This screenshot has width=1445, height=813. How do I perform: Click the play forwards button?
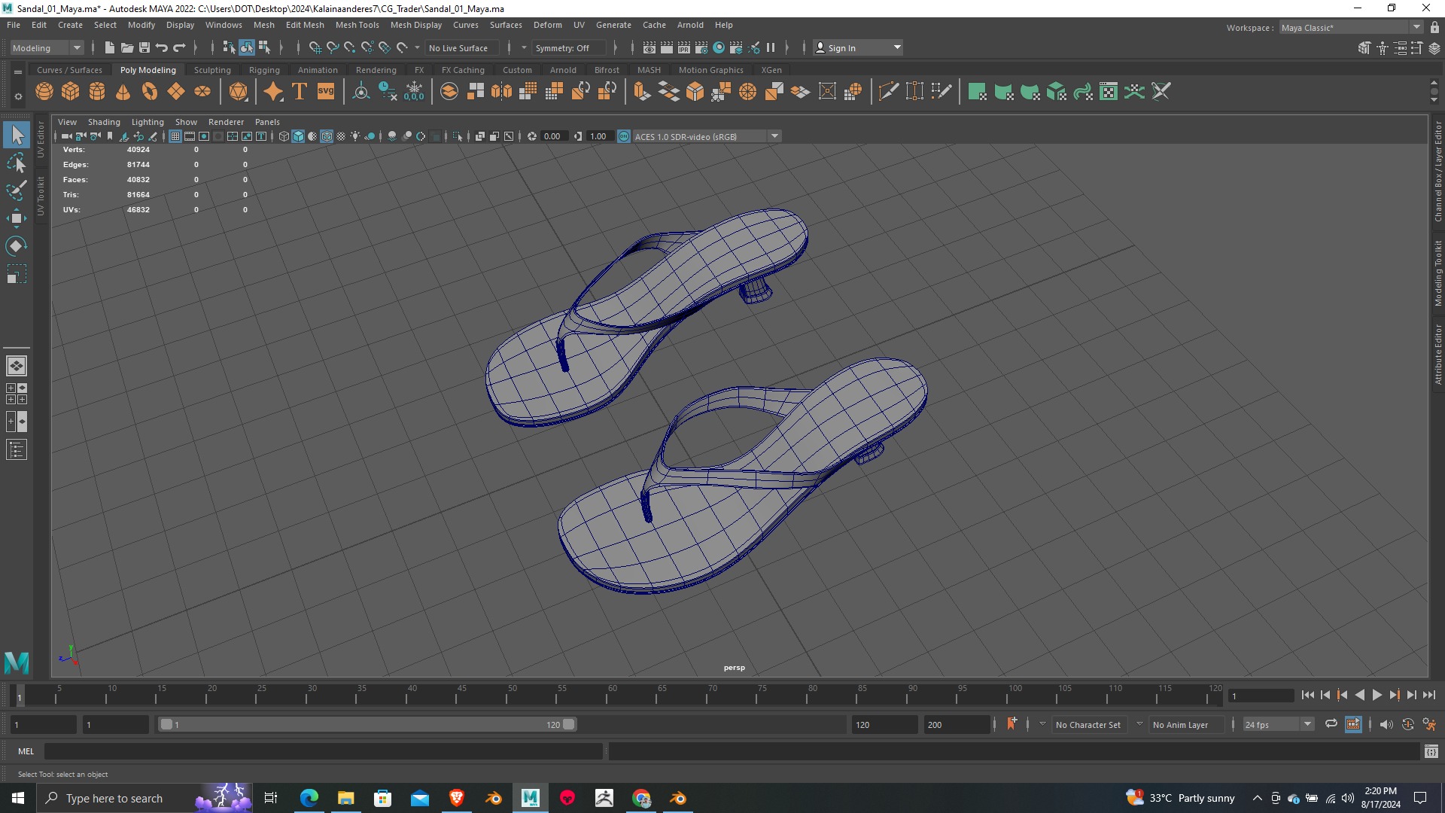point(1377,696)
